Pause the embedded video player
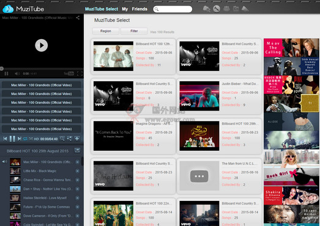Screen dimensions: 320x226 pos(6,73)
